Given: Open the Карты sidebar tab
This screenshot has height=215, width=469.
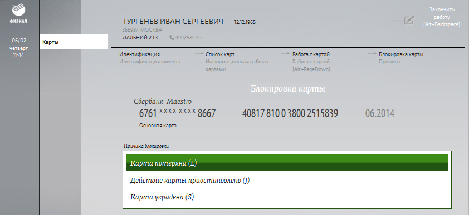Looking at the screenshot, I should (x=74, y=42).
